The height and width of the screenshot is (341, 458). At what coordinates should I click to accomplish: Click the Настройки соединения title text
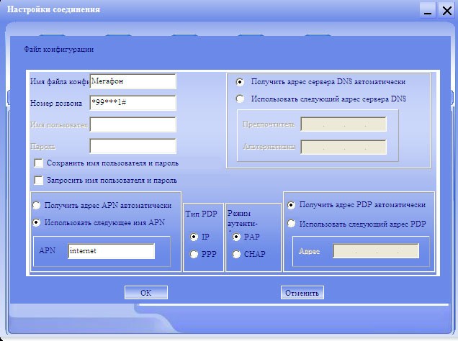[x=53, y=9]
